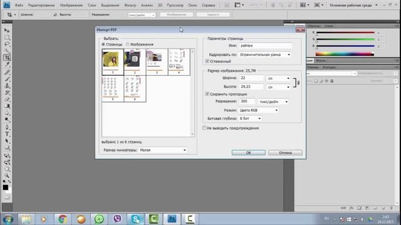Open the Разрешение units dropdown in dialog

273,101
